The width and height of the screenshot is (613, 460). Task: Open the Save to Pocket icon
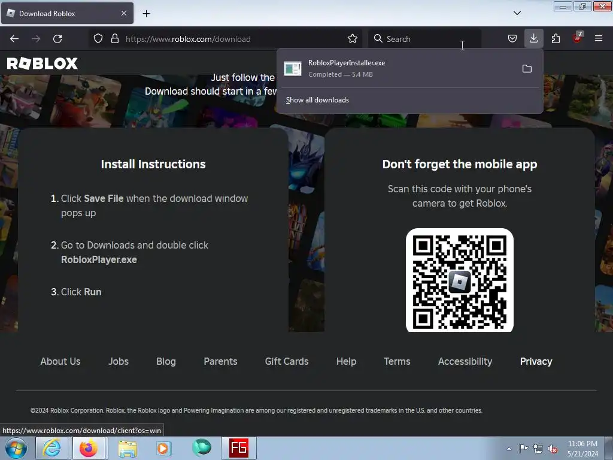coord(512,39)
